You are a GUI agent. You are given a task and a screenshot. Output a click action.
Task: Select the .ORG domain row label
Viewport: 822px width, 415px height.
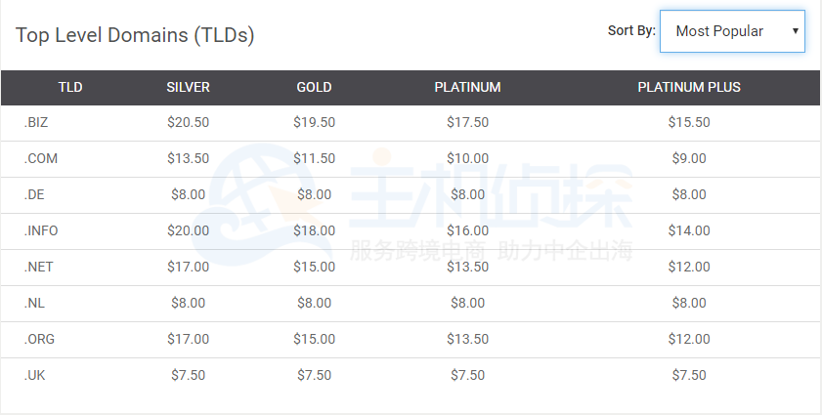(x=38, y=339)
